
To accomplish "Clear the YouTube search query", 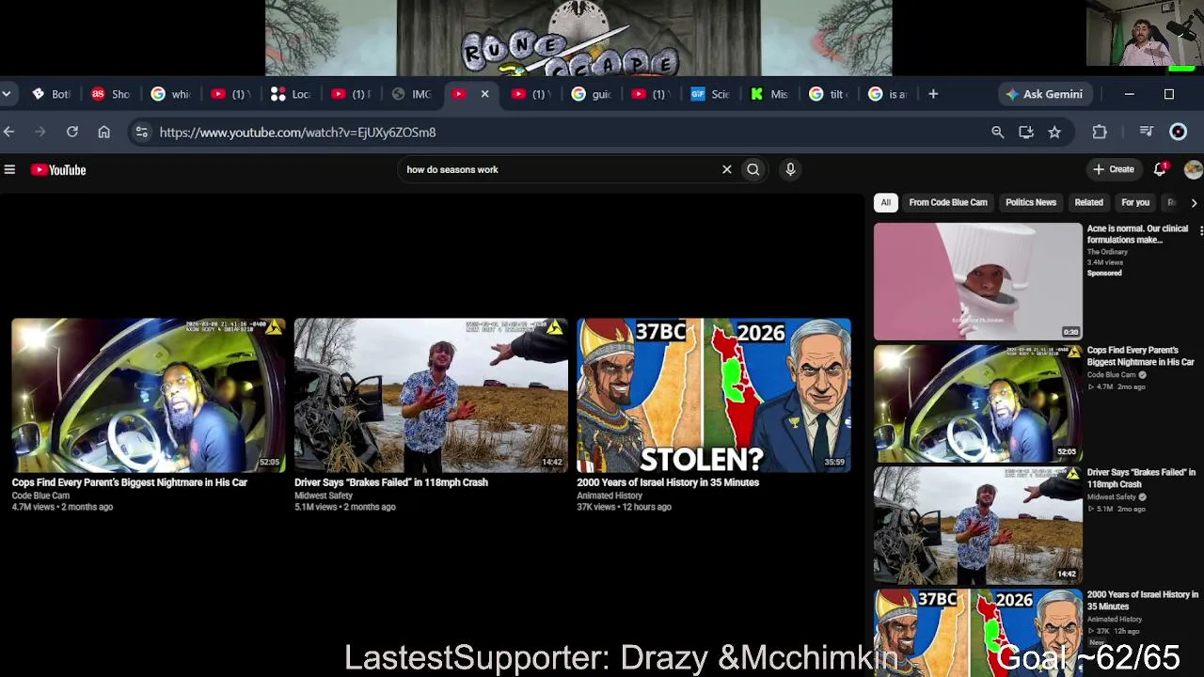I will 726,169.
